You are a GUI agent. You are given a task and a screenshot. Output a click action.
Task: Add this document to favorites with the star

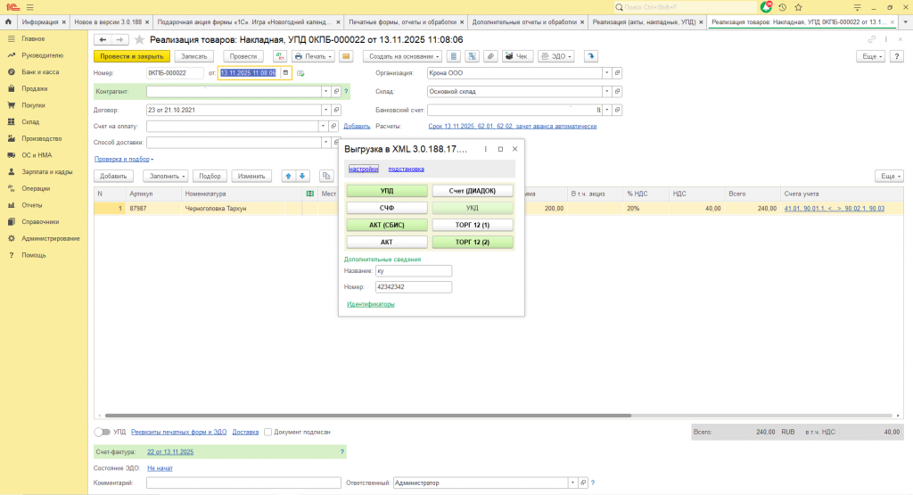click(139, 39)
